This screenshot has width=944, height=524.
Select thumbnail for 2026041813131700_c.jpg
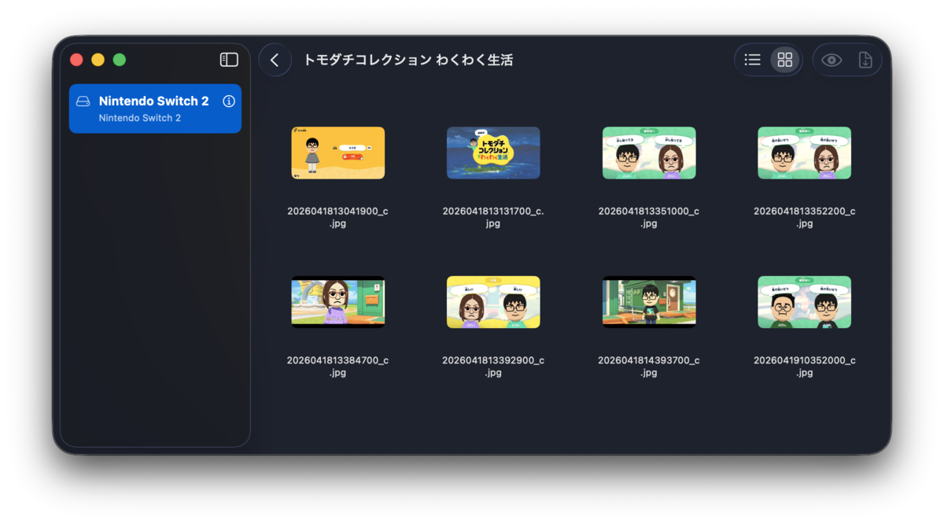click(493, 153)
